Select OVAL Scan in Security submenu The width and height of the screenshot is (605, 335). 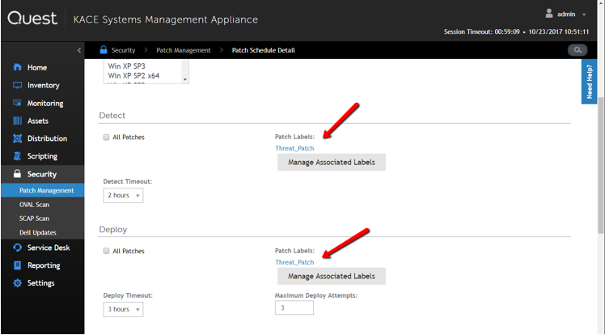pyautogui.click(x=34, y=205)
